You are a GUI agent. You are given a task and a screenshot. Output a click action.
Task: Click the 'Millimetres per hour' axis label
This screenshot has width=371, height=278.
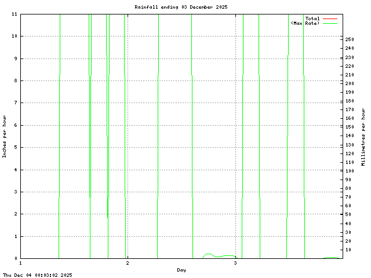[363, 137]
